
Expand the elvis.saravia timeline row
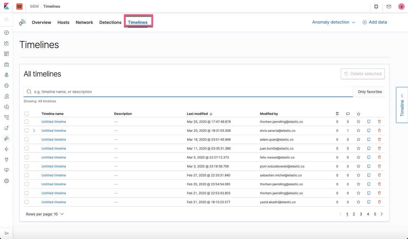point(34,130)
